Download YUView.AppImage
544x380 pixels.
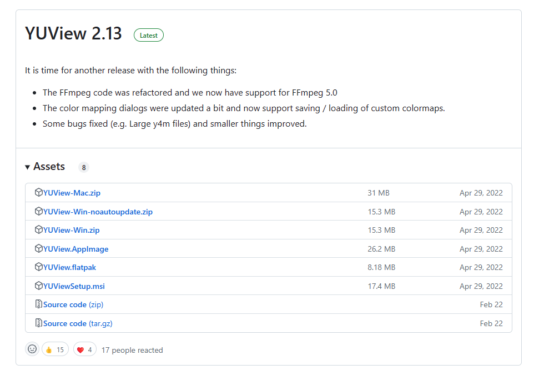(76, 249)
